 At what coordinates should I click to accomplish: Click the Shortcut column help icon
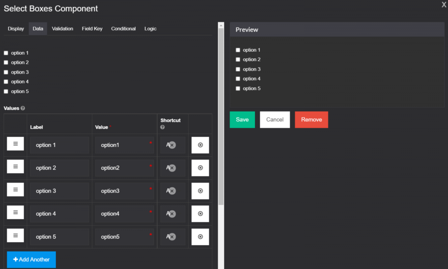click(163, 127)
